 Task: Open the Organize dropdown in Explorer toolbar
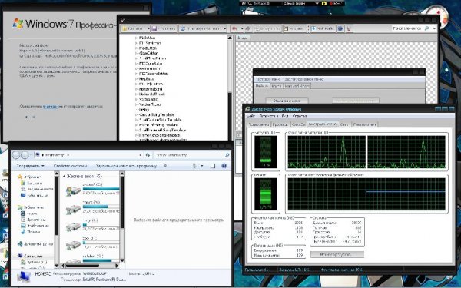coord(30,166)
